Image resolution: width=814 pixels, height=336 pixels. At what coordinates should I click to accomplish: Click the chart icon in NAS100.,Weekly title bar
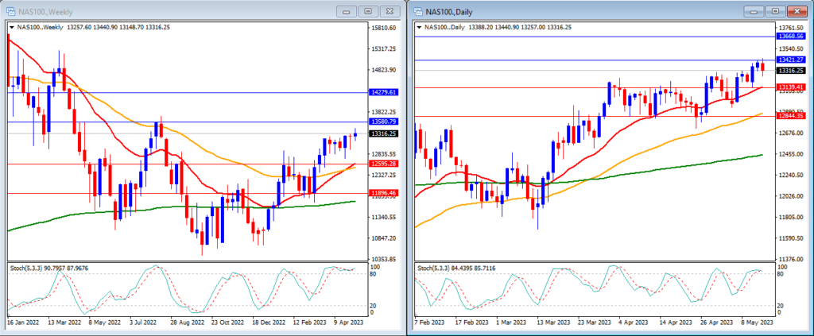click(10, 11)
